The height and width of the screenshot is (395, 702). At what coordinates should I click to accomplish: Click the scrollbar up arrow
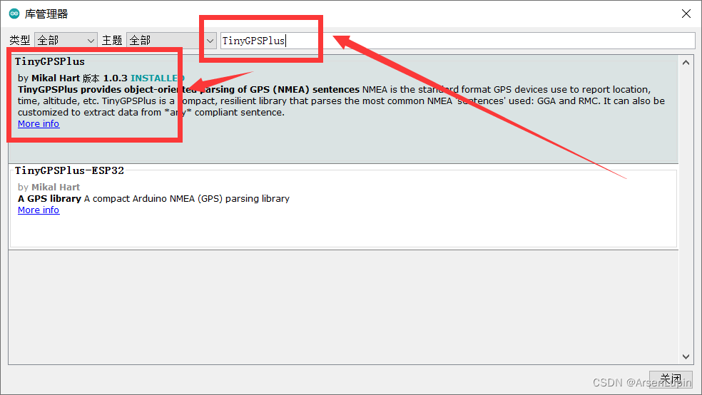click(686, 63)
